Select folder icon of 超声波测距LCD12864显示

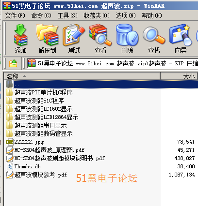10,117
